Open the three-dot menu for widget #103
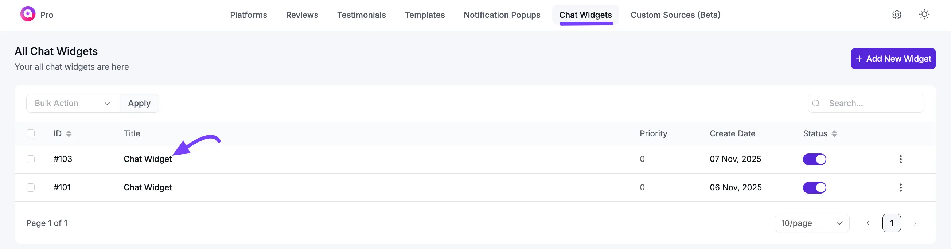Viewport: 951px width, 249px height. pos(901,159)
